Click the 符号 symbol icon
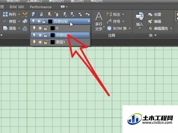This screenshot has width=178, height=133. (x=109, y=21)
